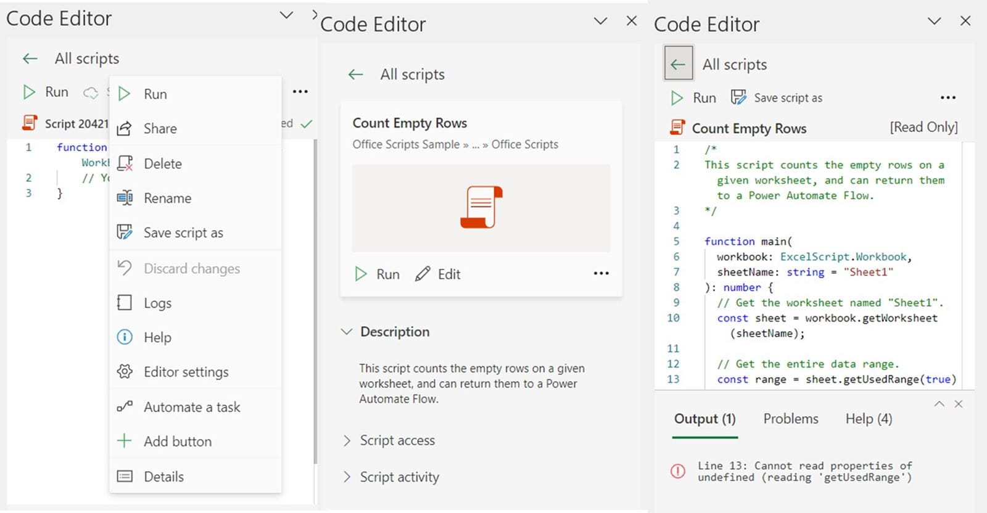Switch to the Problems tab

click(790, 419)
